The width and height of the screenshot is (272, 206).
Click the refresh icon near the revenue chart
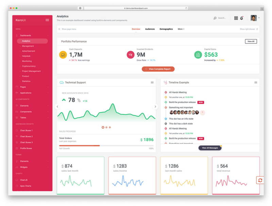pos(260,180)
